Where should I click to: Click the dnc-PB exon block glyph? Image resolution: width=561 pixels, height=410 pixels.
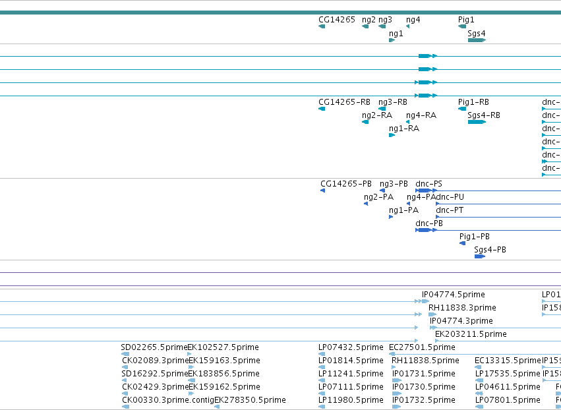[x=425, y=230]
